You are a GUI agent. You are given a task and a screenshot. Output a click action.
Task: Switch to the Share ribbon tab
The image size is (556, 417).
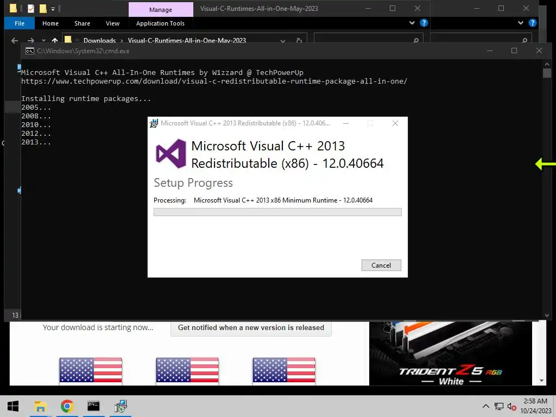click(x=83, y=23)
